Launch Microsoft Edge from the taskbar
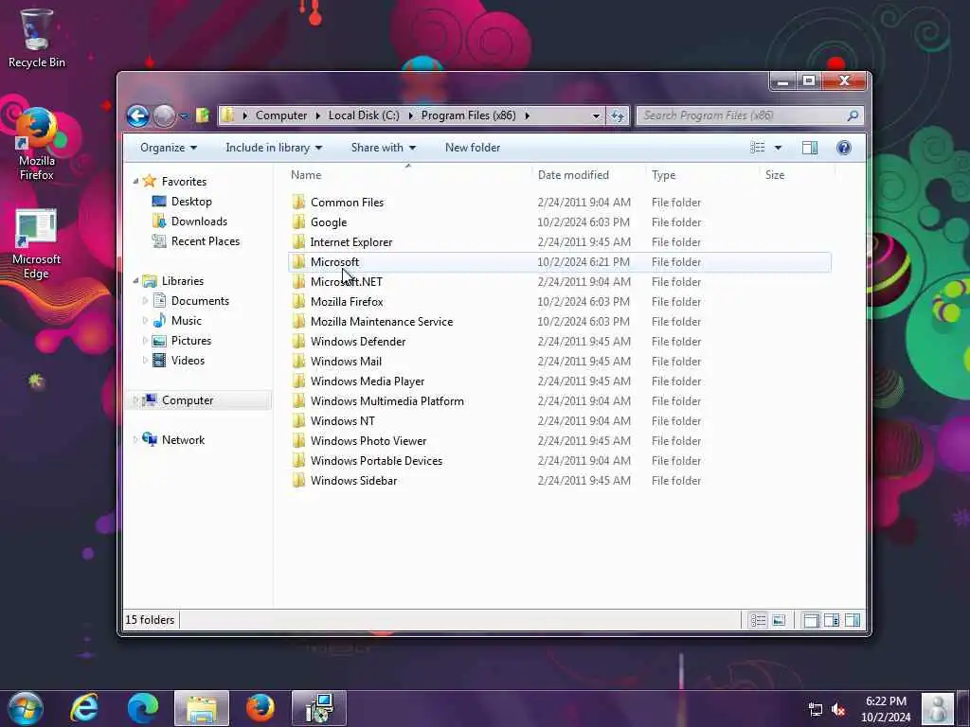Viewport: 970px width, 727px height. click(x=143, y=708)
